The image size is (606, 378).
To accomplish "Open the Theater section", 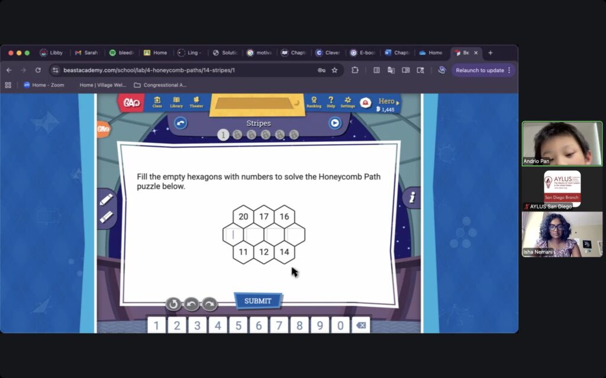I will (x=196, y=102).
